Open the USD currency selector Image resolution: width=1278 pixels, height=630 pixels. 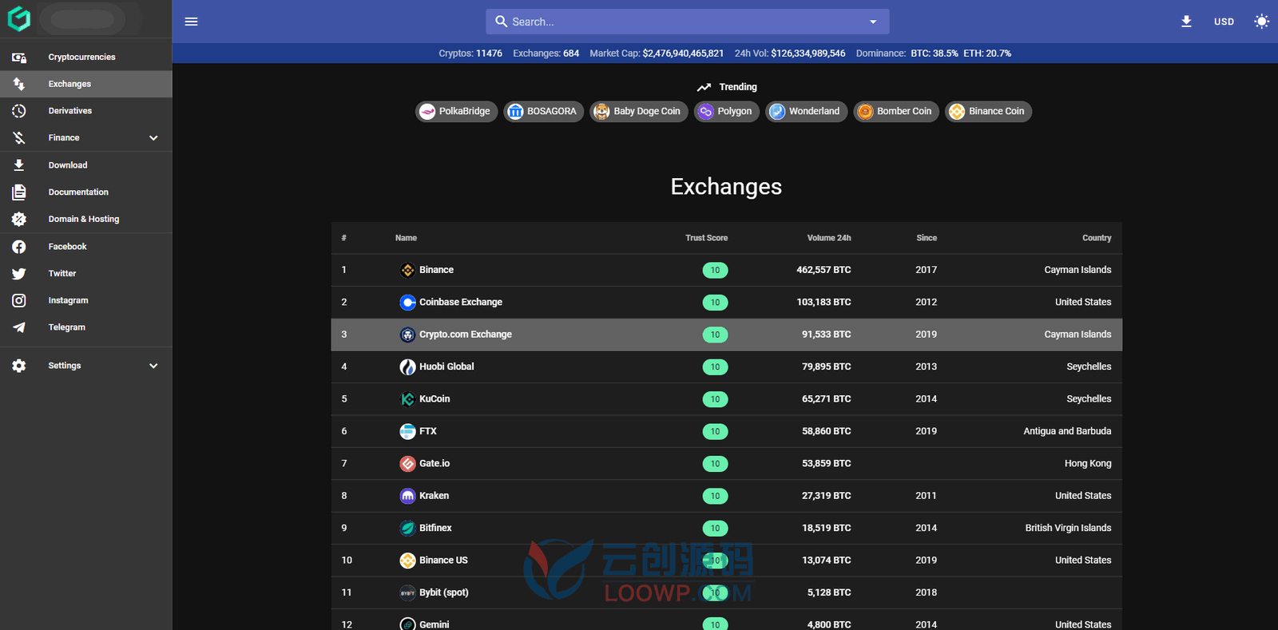(1224, 22)
